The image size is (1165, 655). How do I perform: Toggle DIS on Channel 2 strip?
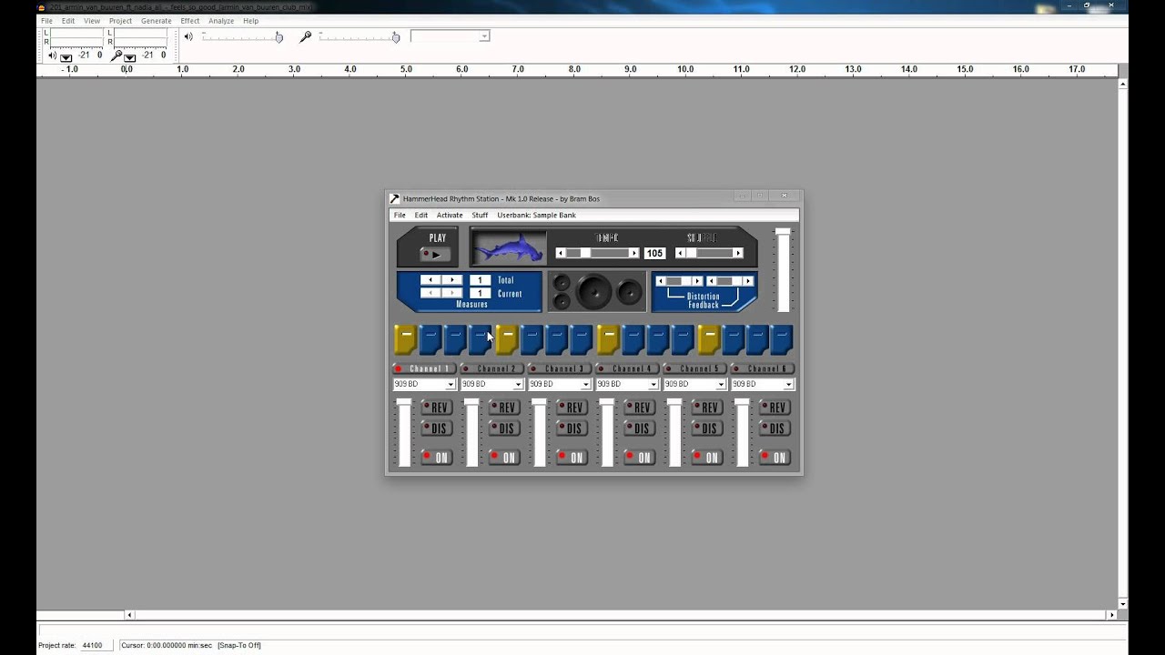[504, 428]
